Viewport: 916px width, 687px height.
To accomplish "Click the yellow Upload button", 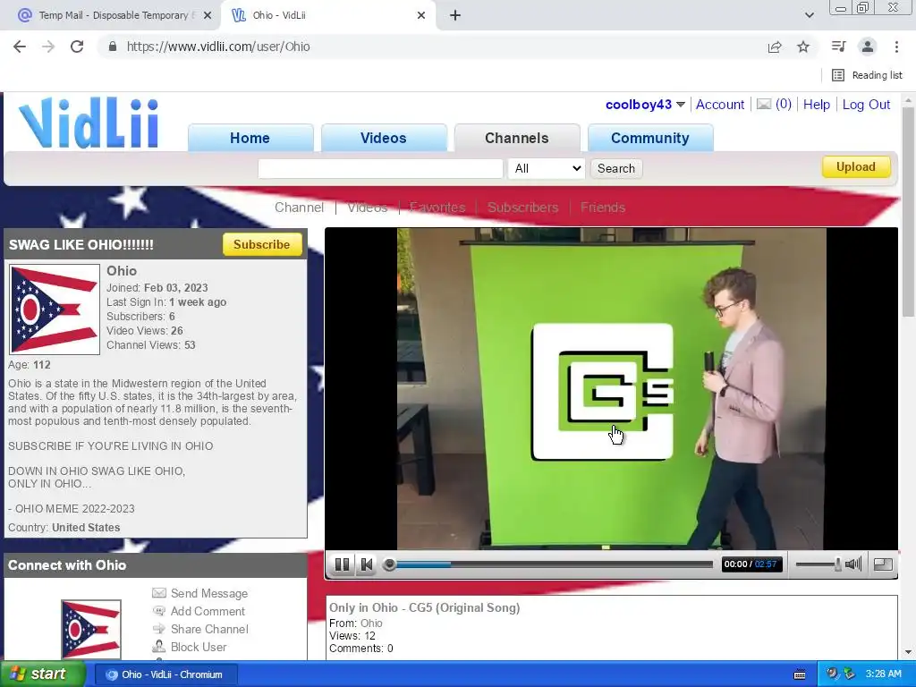I will [856, 166].
